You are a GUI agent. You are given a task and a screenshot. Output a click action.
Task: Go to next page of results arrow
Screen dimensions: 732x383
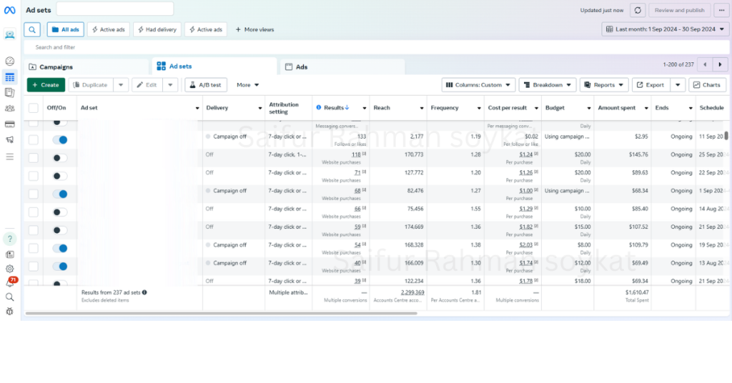point(721,64)
